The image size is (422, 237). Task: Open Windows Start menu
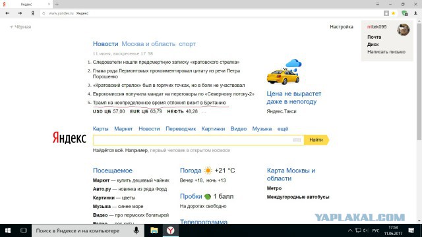point(8,230)
